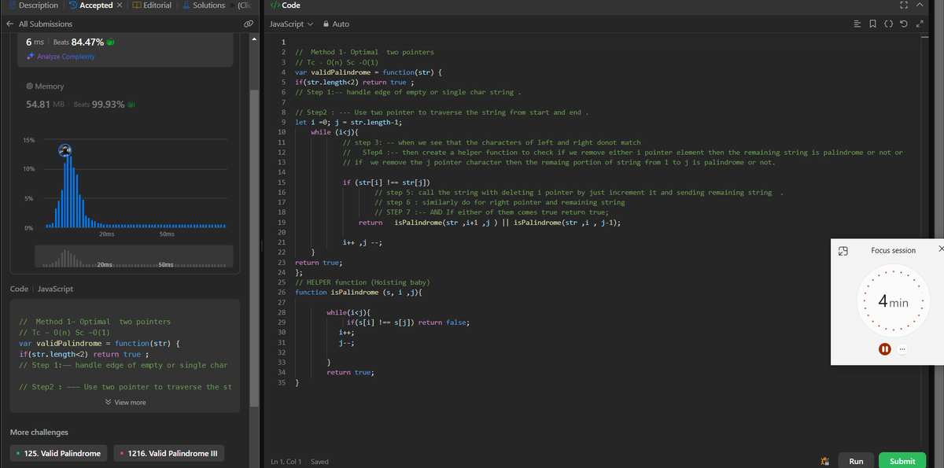Click Analyze Complexity
The height and width of the screenshot is (468, 944).
[x=61, y=57]
